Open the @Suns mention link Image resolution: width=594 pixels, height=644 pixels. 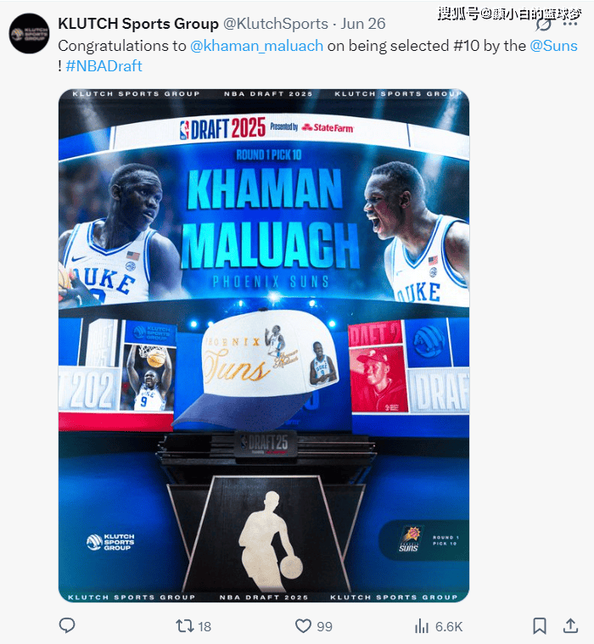(553, 46)
